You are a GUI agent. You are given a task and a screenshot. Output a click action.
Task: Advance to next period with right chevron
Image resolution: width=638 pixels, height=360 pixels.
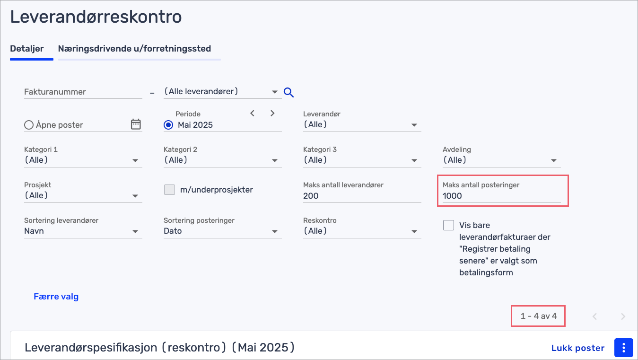point(272,113)
